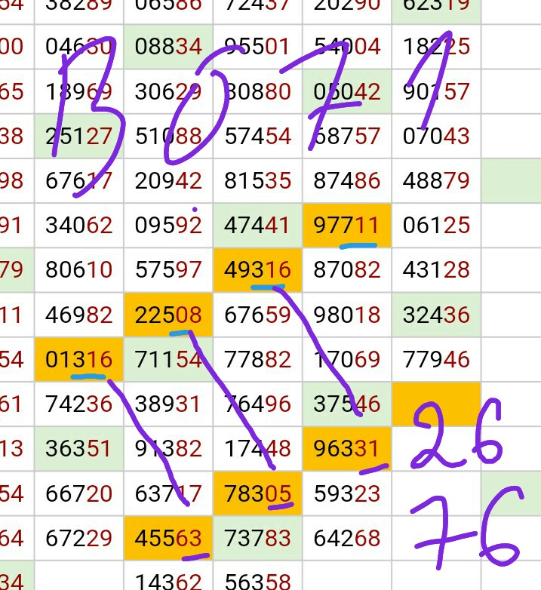Click the cell reading 30629
This screenshot has width=541, height=590.
[x=168, y=91]
